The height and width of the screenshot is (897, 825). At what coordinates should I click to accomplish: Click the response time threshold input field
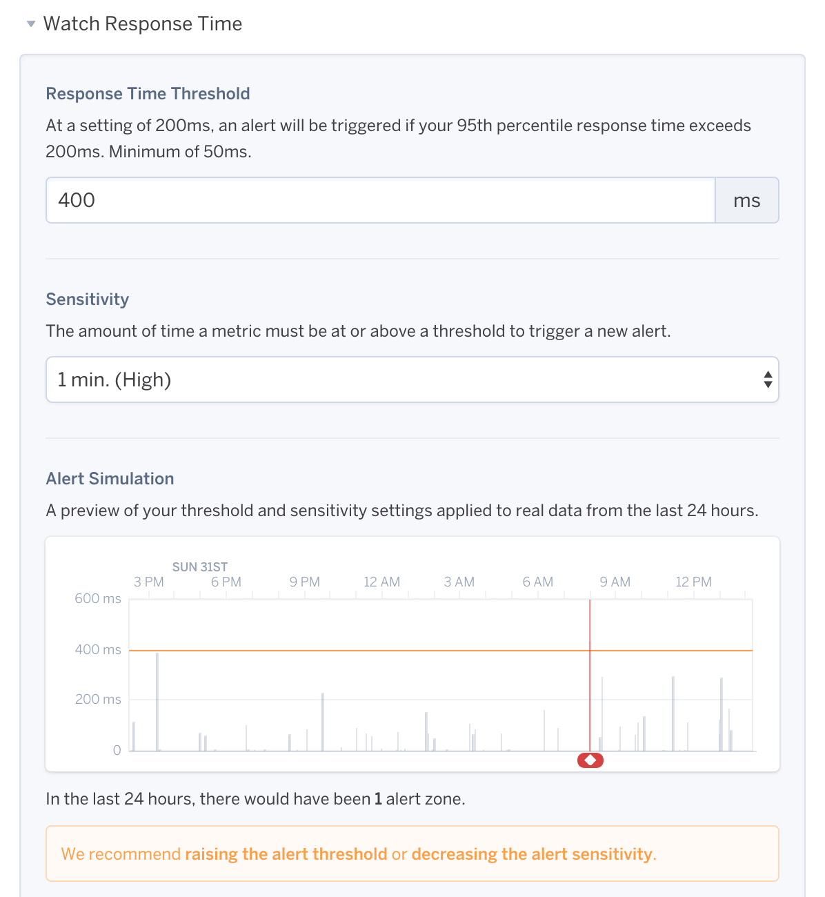click(380, 200)
